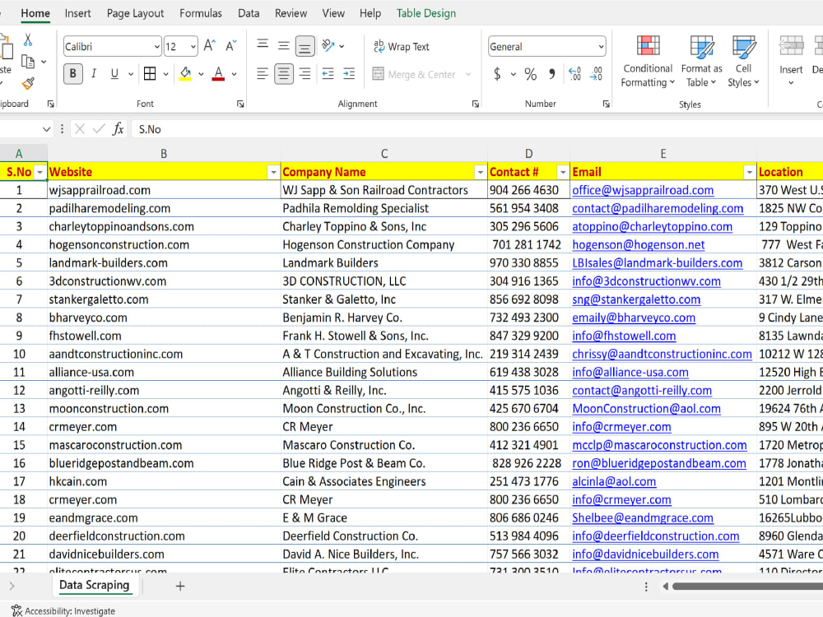
Task: Middle align cell contents
Action: [283, 45]
